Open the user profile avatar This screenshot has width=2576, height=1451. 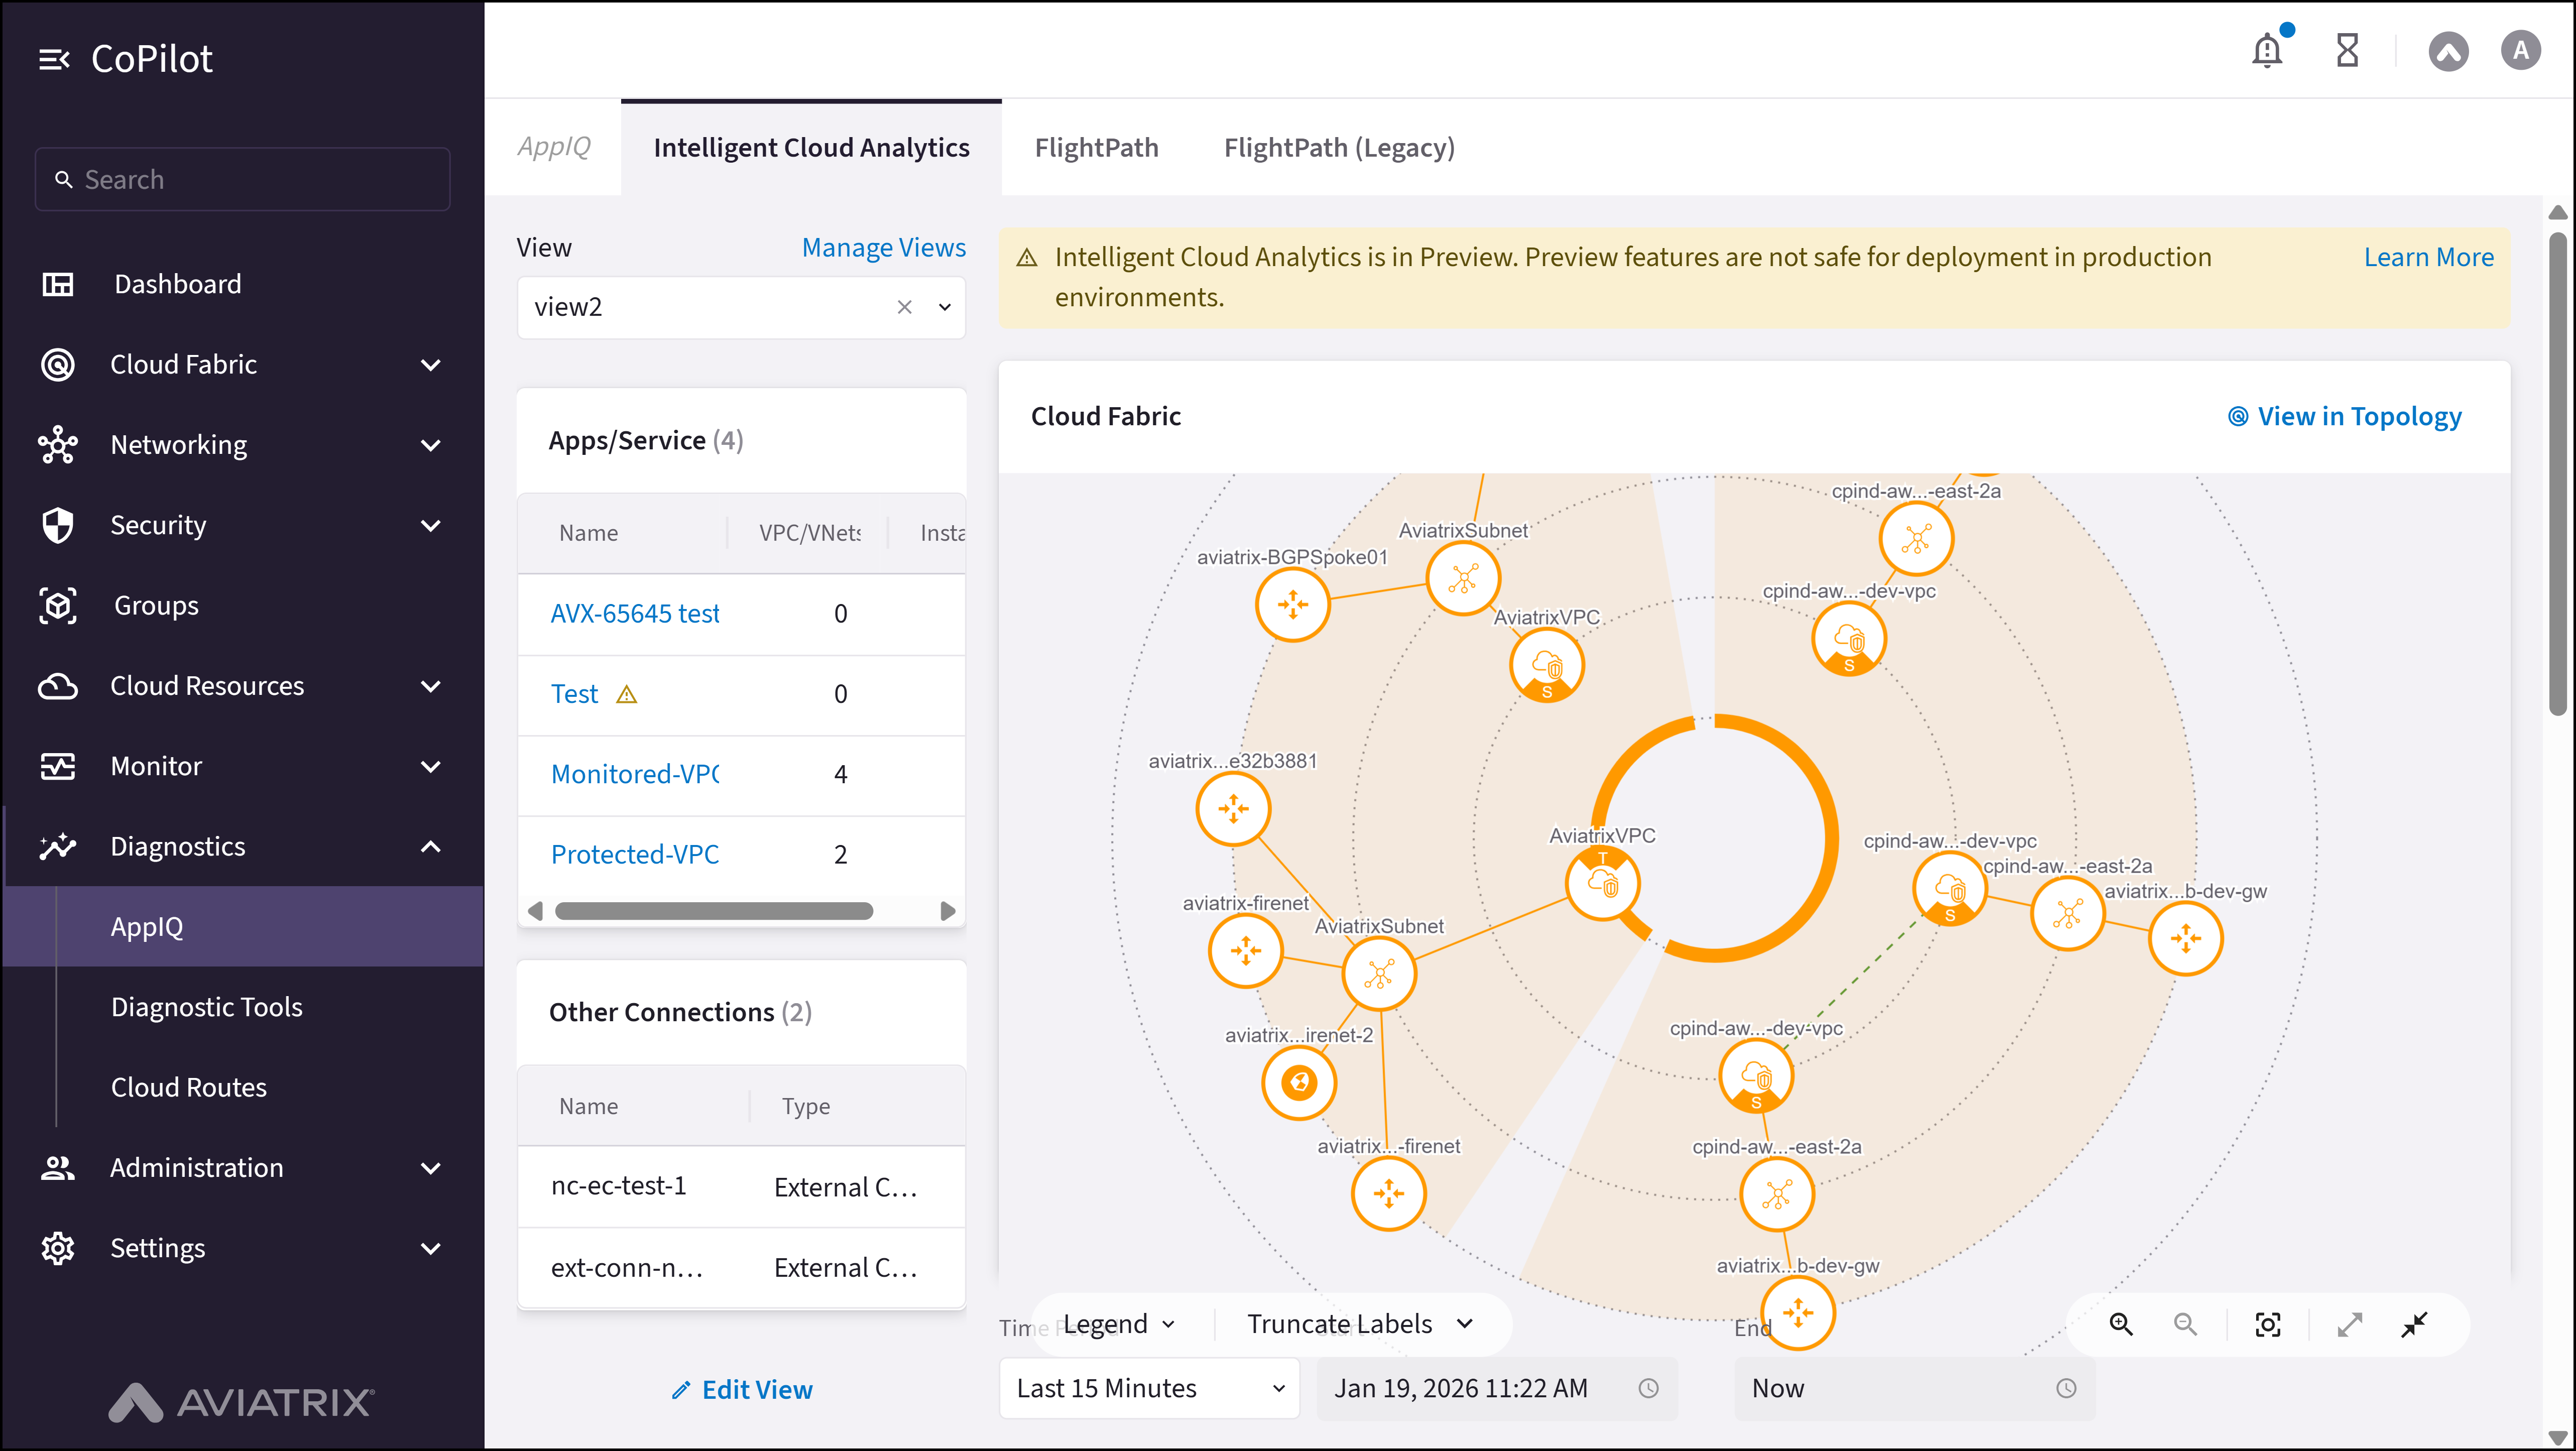pos(2521,50)
